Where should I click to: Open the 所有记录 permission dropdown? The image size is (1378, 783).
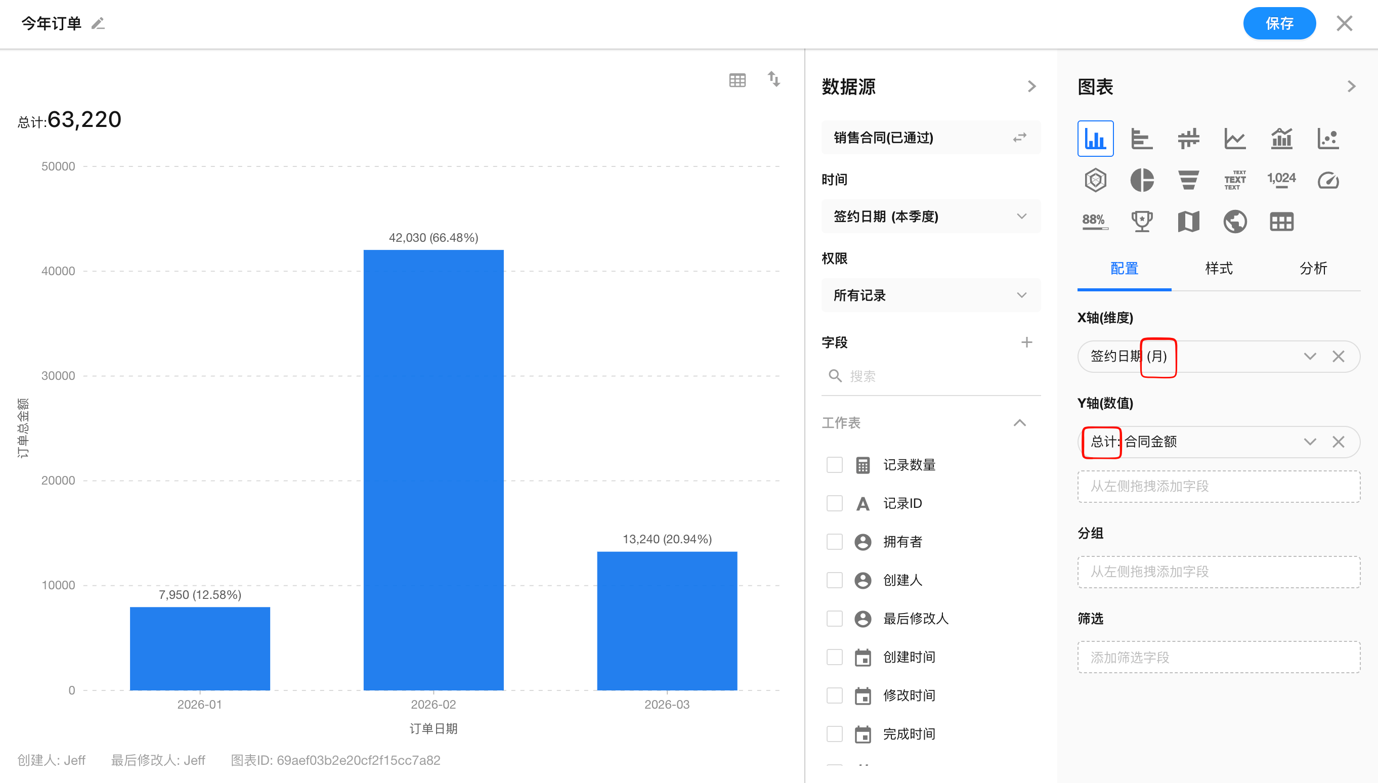pyautogui.click(x=930, y=295)
